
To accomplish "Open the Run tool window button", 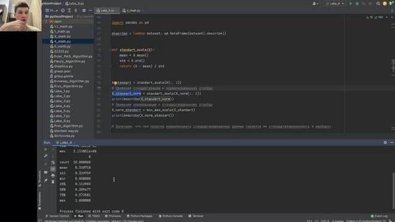I will pos(78,216).
